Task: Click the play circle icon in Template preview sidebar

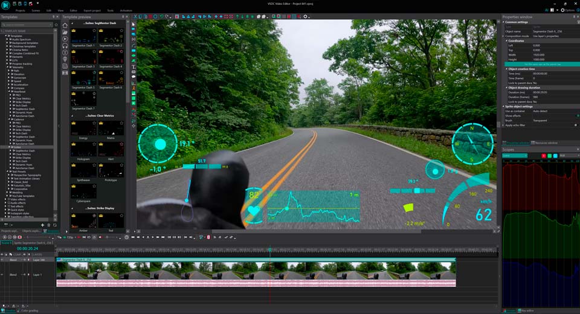Action: (x=65, y=39)
